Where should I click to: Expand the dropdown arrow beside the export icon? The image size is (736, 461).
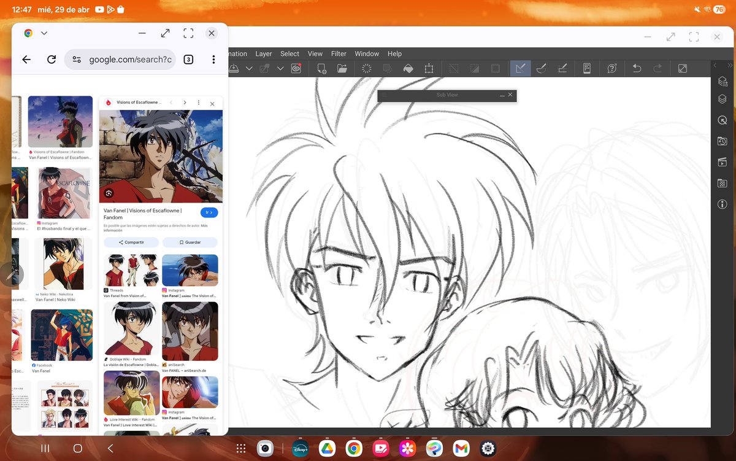click(280, 69)
